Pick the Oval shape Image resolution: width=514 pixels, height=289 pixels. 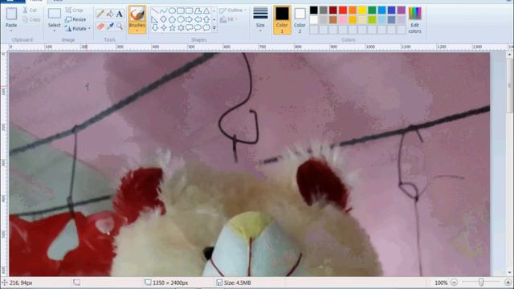(172, 10)
